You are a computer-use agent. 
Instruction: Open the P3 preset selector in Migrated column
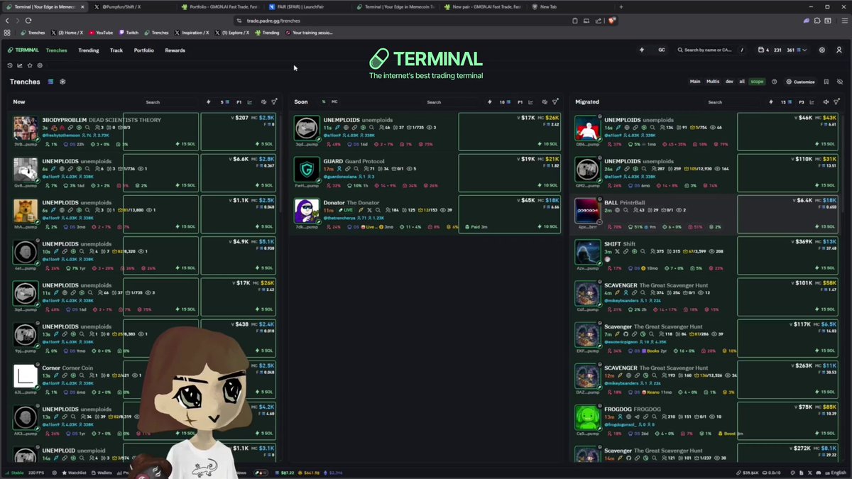(802, 102)
